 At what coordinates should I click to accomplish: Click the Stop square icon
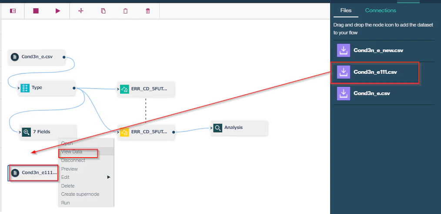tap(36, 11)
